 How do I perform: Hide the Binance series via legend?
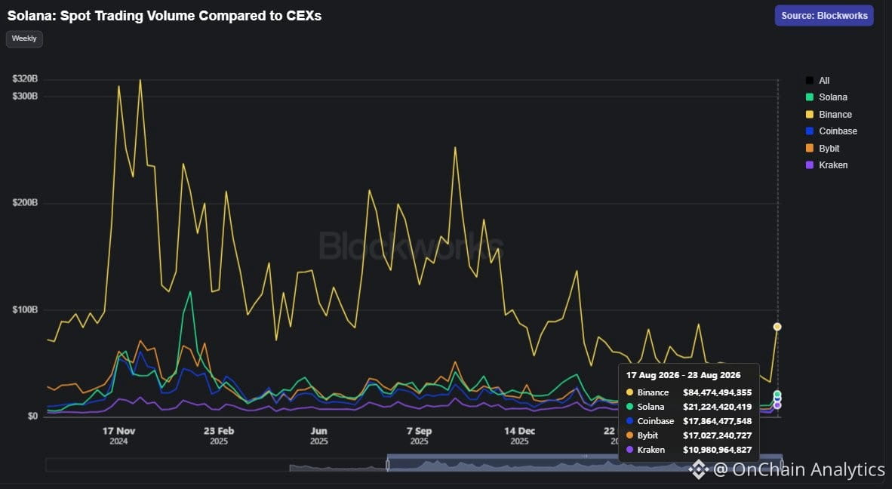tap(829, 114)
